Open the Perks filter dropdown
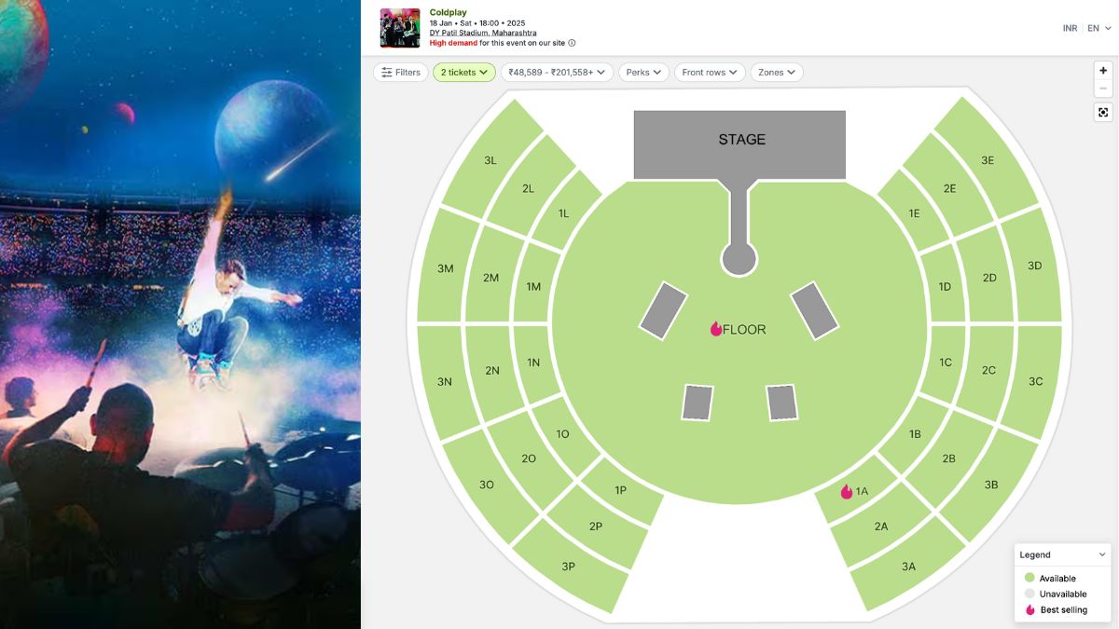This screenshot has width=1119, height=629. (x=643, y=73)
